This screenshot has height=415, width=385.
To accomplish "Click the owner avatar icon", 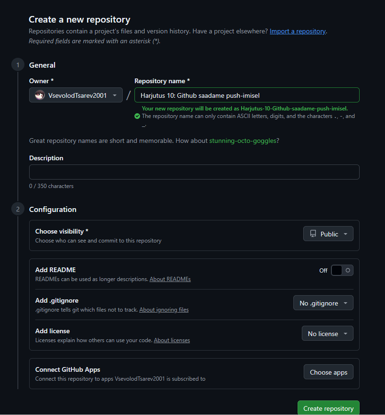I will coord(40,95).
